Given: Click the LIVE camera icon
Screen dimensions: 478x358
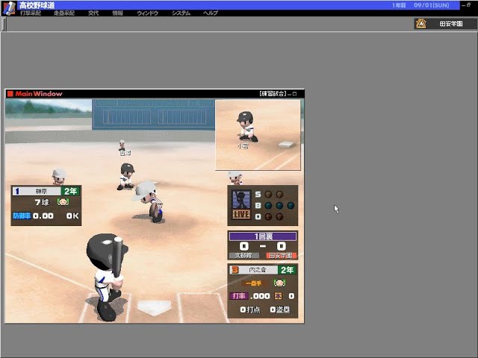Looking at the screenshot, I should click(241, 214).
